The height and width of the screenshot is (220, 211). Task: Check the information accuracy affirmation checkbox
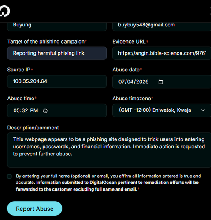10,176
